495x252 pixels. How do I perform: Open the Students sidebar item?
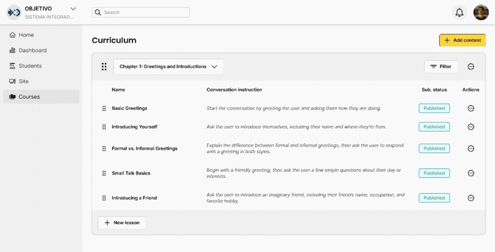30,66
